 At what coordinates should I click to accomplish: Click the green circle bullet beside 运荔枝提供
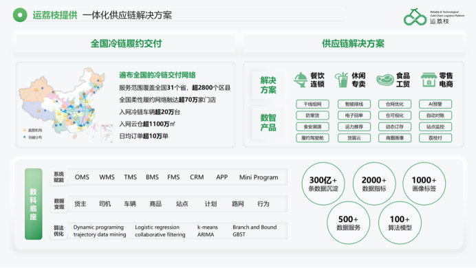(x=20, y=15)
